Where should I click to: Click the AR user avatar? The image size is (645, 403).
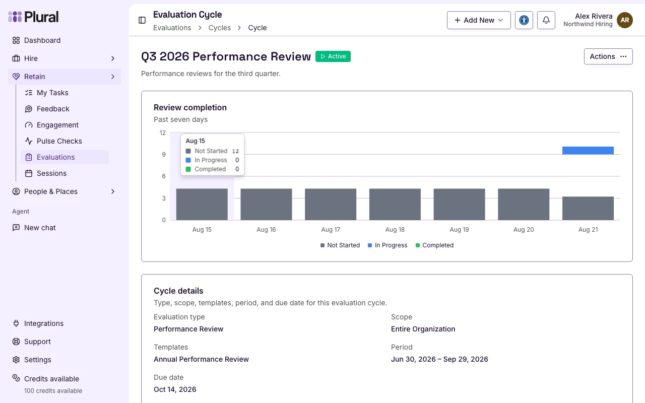(625, 20)
